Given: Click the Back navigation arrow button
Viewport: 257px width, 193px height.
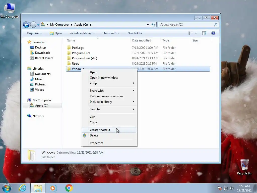Looking at the screenshot, I should click(x=26, y=25).
